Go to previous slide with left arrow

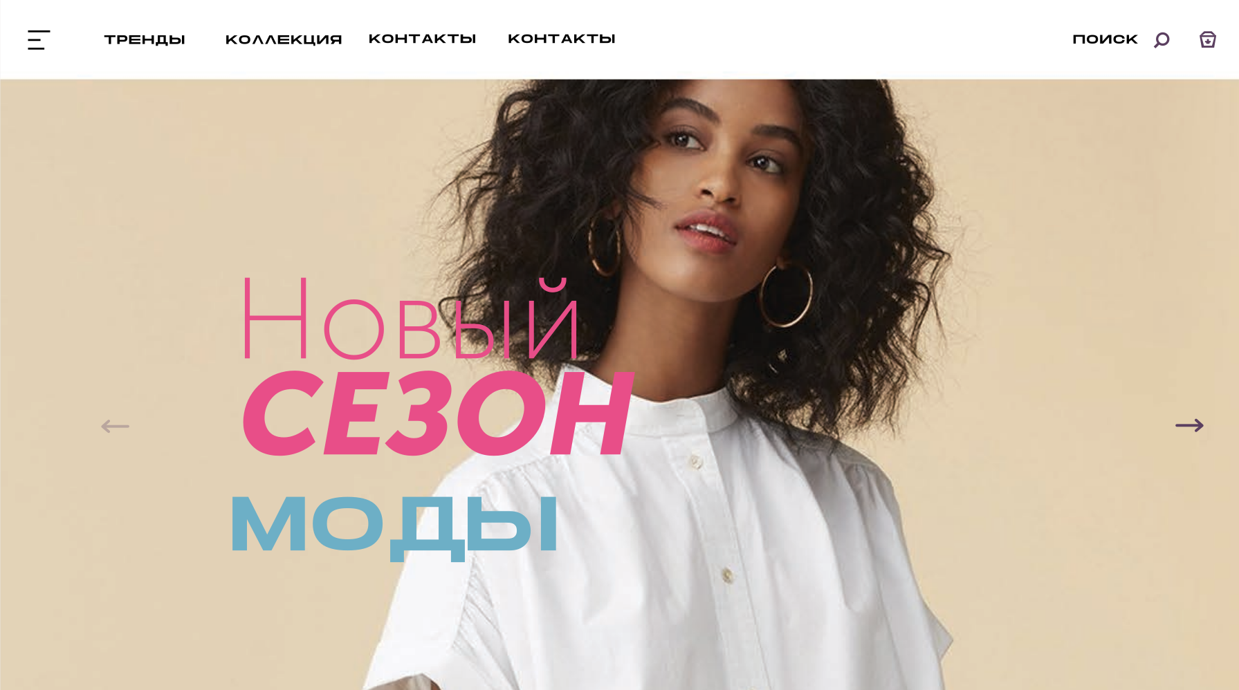point(115,426)
